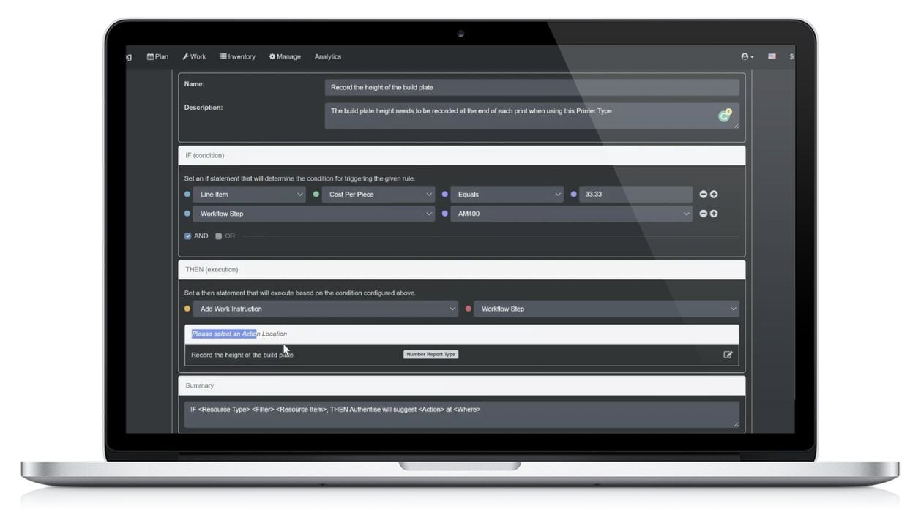Click the edit icon for the work instruction
Image resolution: width=921 pixels, height=512 pixels.
728,355
